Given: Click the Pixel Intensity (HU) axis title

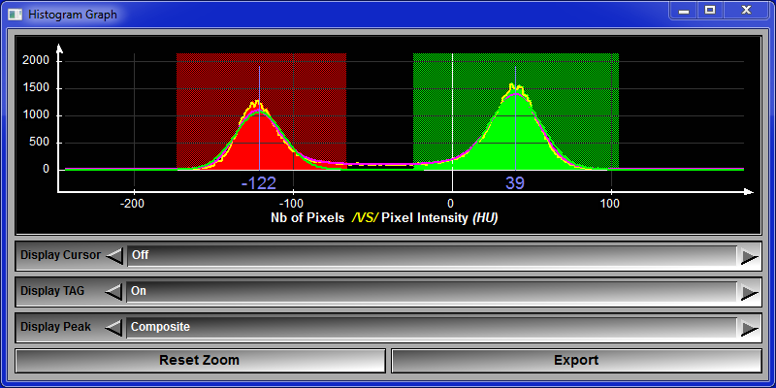Looking at the screenshot, I should pyautogui.click(x=440, y=217).
